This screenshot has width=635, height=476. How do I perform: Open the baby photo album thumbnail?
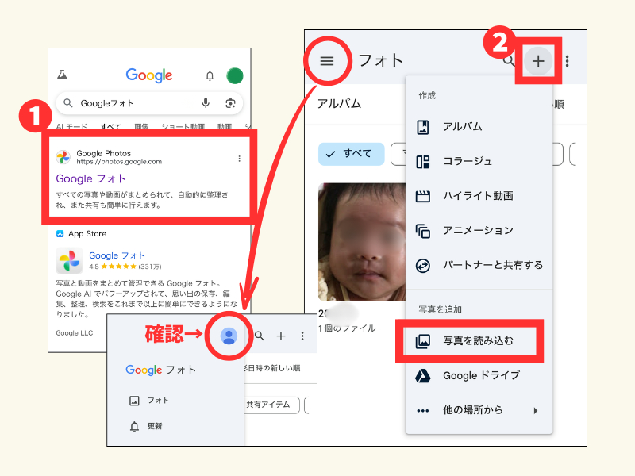pos(359,241)
